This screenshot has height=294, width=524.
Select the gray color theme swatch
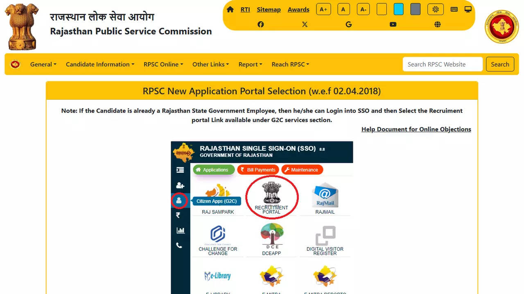[x=416, y=9]
